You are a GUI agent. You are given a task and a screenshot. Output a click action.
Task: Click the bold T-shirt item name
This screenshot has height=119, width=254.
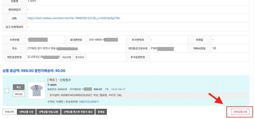pyautogui.click(x=52, y=85)
